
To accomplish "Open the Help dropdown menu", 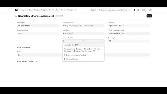I will (x=145, y=10).
